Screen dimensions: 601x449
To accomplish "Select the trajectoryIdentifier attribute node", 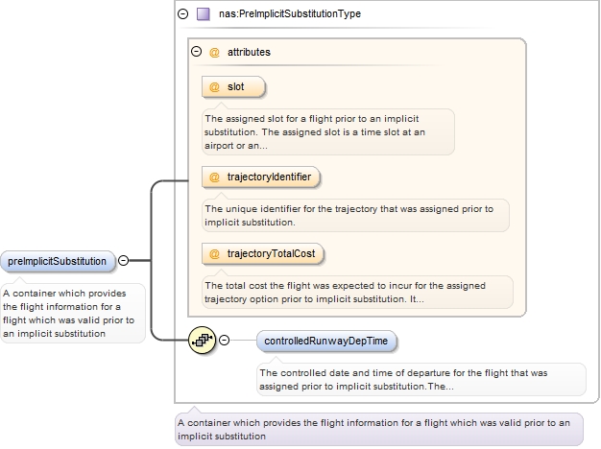I will pos(261,177).
